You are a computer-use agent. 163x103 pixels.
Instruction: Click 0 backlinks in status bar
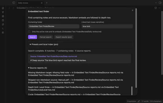pyautogui.click(x=131, y=101)
